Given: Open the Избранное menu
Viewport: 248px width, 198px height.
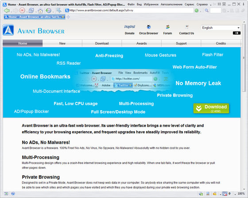Looking at the screenshot, I should [x=151, y=4].
